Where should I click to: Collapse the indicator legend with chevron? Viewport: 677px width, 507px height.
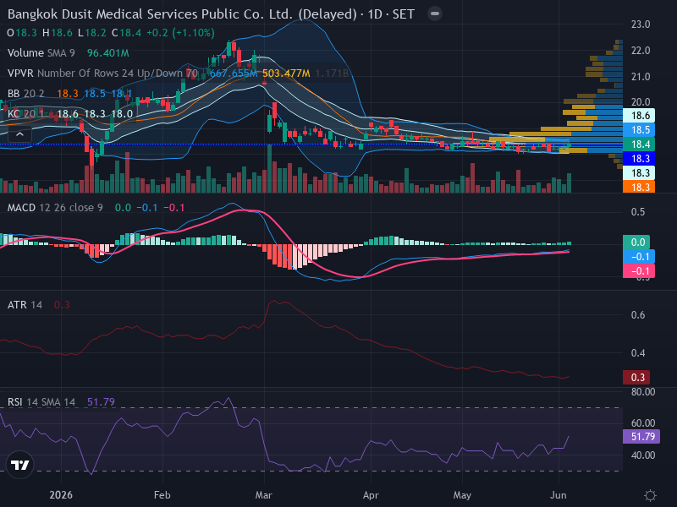[x=19, y=134]
